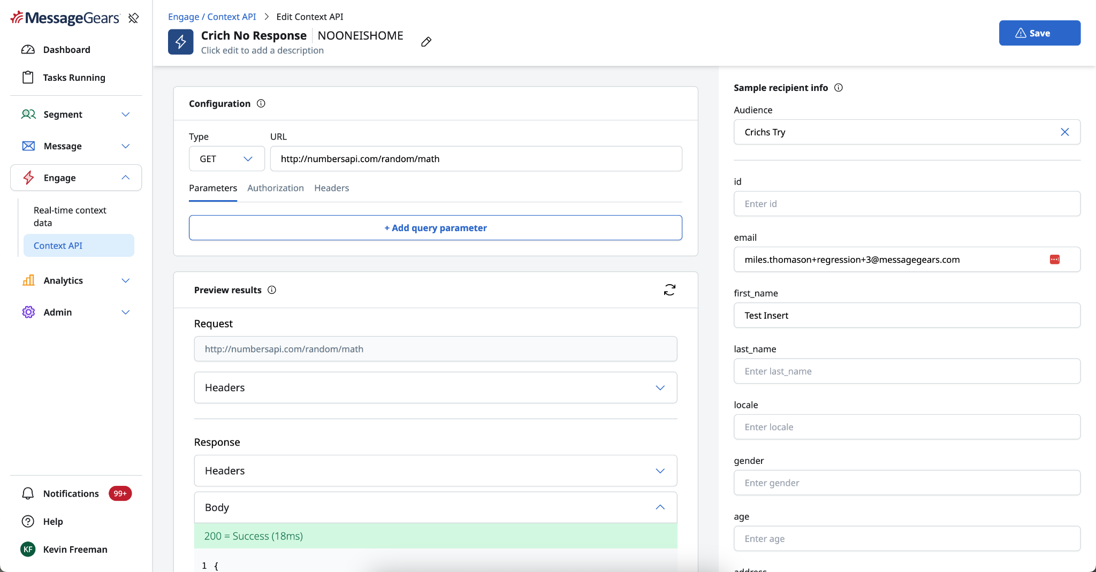Viewport: 1096px width, 572px height.
Task: Expand the Message menu chevron
Action: [126, 146]
